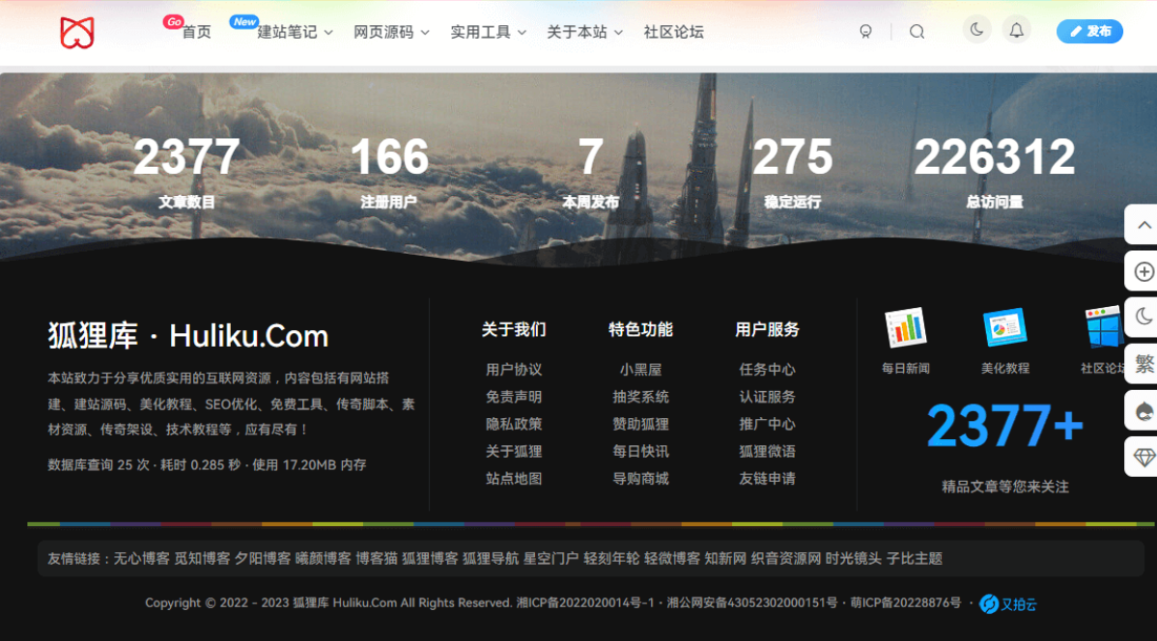The height and width of the screenshot is (641, 1157).
Task: Click the sidebar diamond VIP icon
Action: [x=1143, y=458]
